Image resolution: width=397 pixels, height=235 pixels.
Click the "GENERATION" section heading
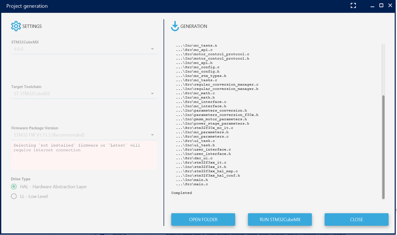click(x=194, y=26)
